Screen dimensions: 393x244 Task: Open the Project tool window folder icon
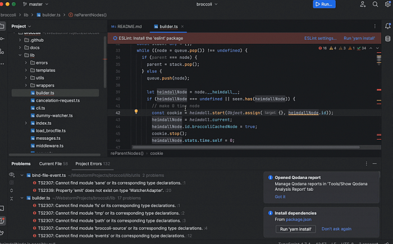click(2, 26)
